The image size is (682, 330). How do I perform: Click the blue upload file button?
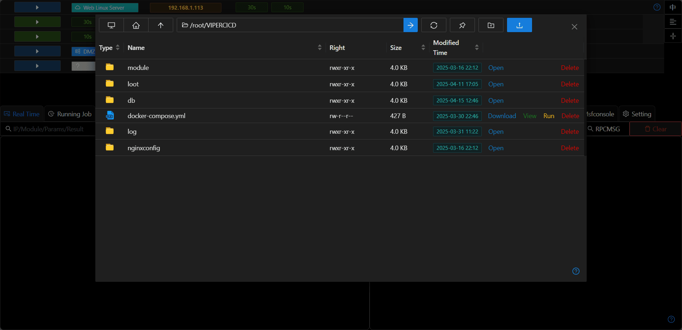coord(520,25)
